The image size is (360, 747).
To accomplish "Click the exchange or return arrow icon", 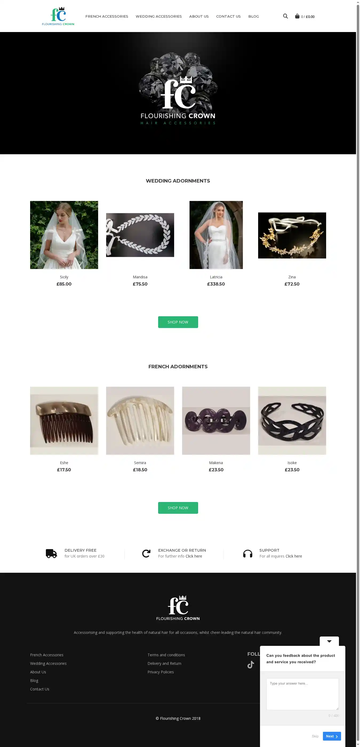I will tap(146, 553).
